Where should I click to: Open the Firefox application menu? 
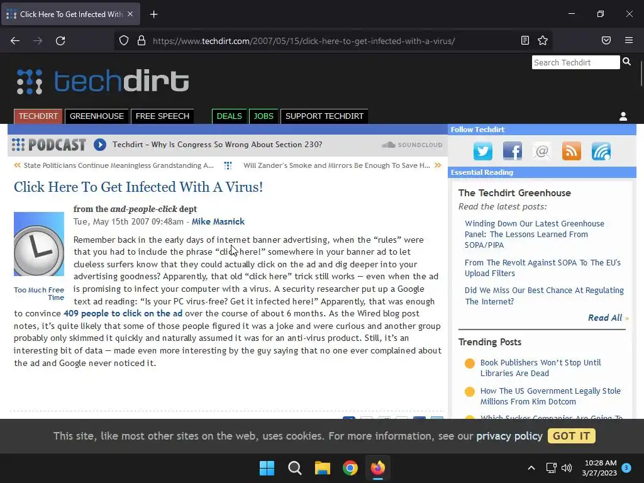click(x=629, y=40)
